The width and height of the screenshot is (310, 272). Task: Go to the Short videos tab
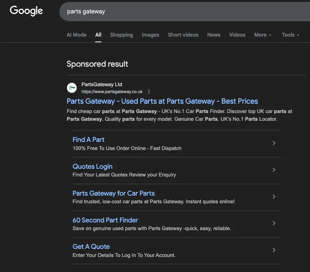pyautogui.click(x=183, y=35)
